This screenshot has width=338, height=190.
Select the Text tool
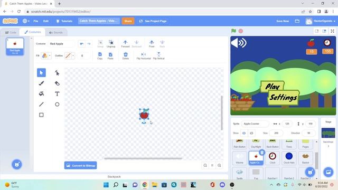(x=57, y=94)
